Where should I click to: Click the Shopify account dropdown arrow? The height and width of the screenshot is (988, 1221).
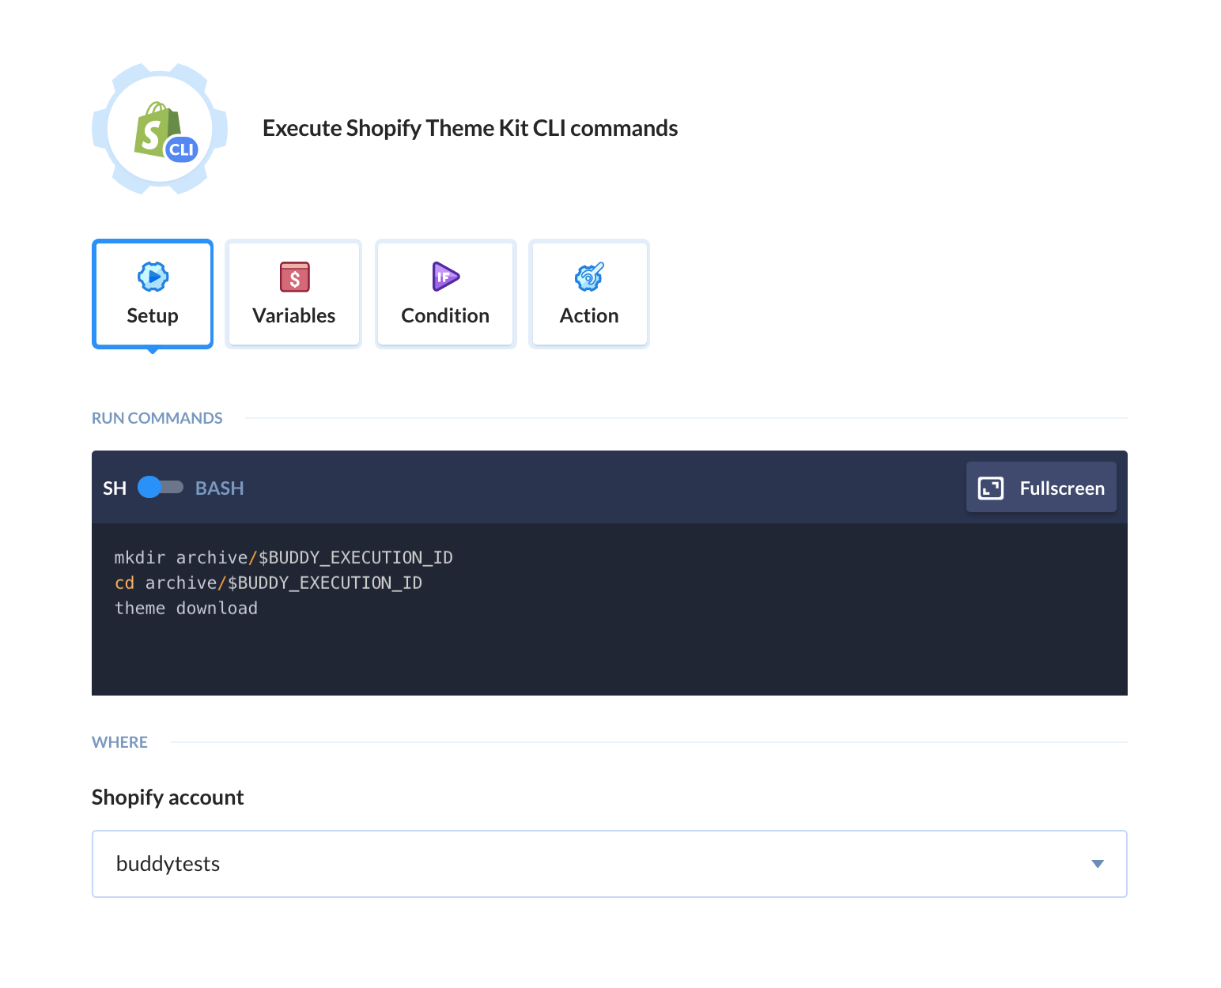click(1097, 864)
